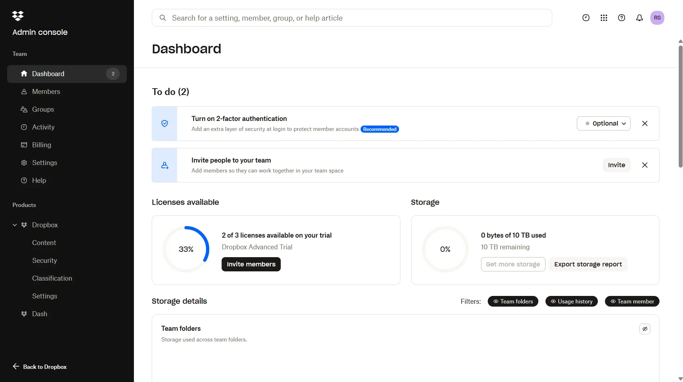Click the Dashboard badge showing 2
This screenshot has height=382, width=683.
[113, 74]
